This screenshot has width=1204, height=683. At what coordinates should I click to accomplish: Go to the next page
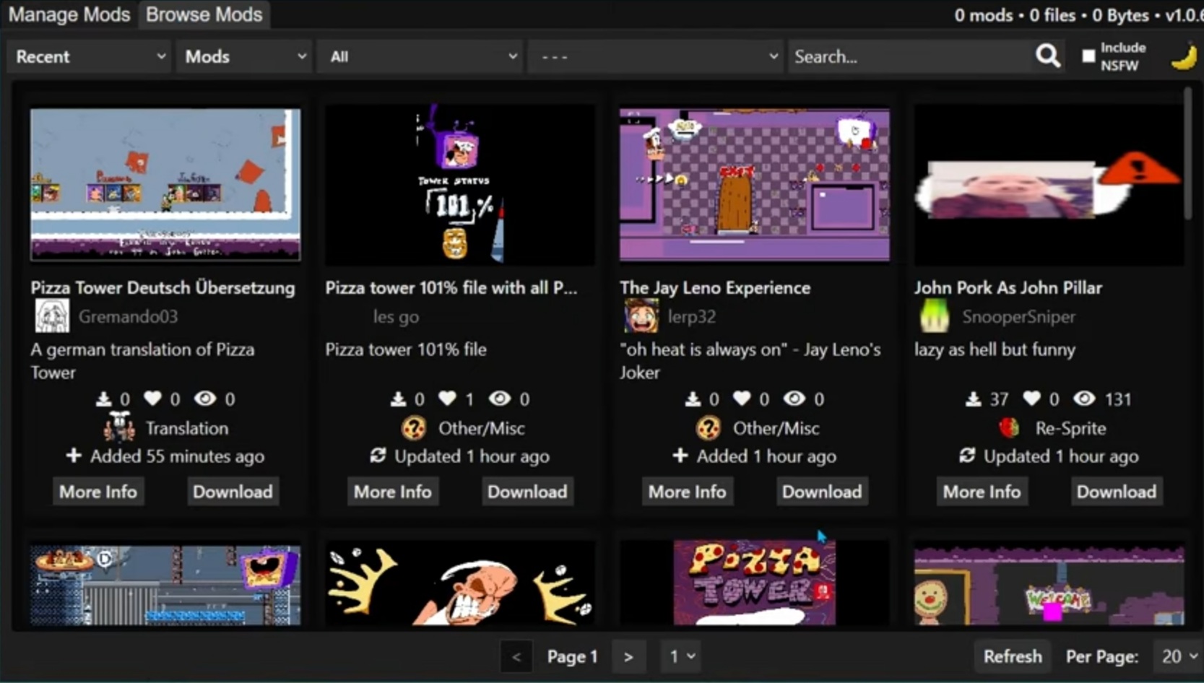coord(628,656)
